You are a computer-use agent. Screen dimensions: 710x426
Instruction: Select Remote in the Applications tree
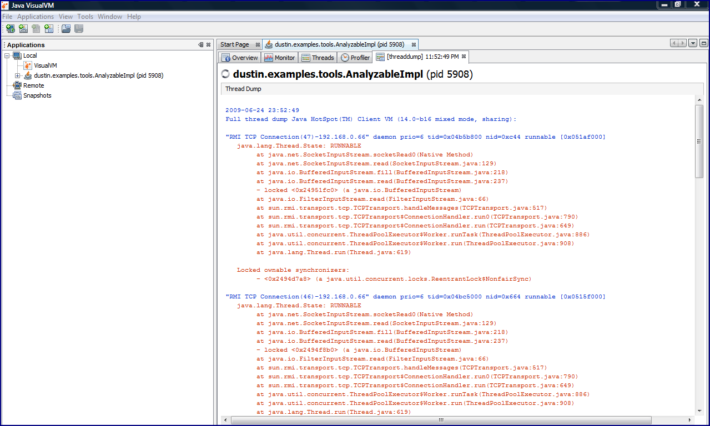pos(34,85)
